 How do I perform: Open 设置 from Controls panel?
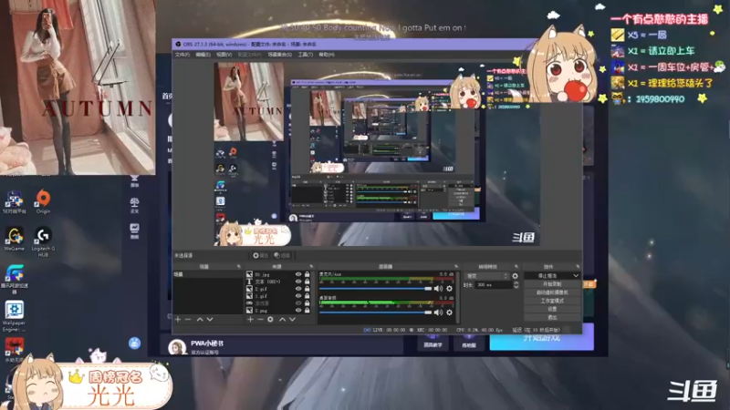(552, 309)
